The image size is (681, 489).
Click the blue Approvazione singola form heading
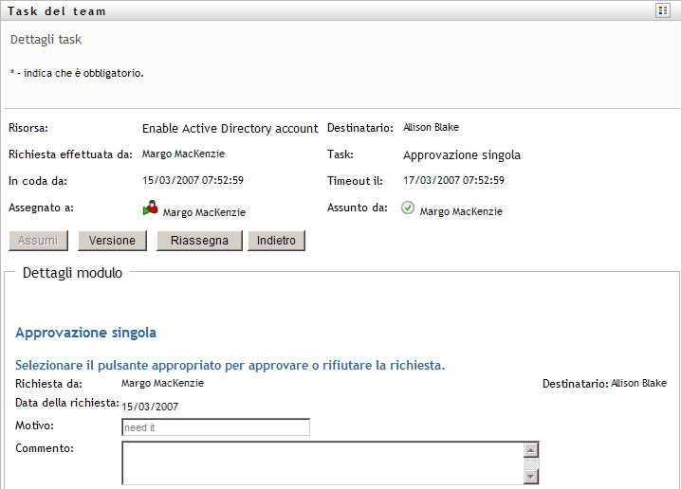86,333
